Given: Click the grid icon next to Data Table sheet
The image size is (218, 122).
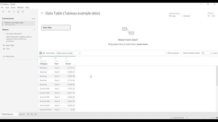Looking at the screenshot, I should click(4, 45).
